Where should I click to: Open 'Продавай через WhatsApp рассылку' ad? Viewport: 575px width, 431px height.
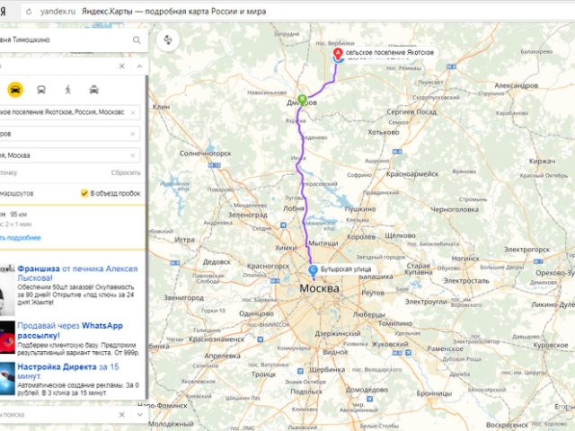point(70,330)
